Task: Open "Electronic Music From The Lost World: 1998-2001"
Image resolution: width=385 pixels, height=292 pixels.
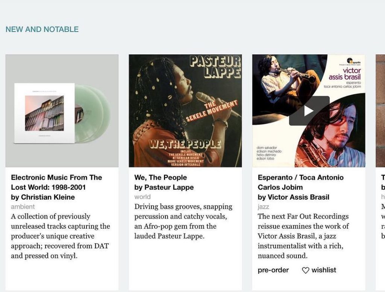Action: tap(57, 182)
